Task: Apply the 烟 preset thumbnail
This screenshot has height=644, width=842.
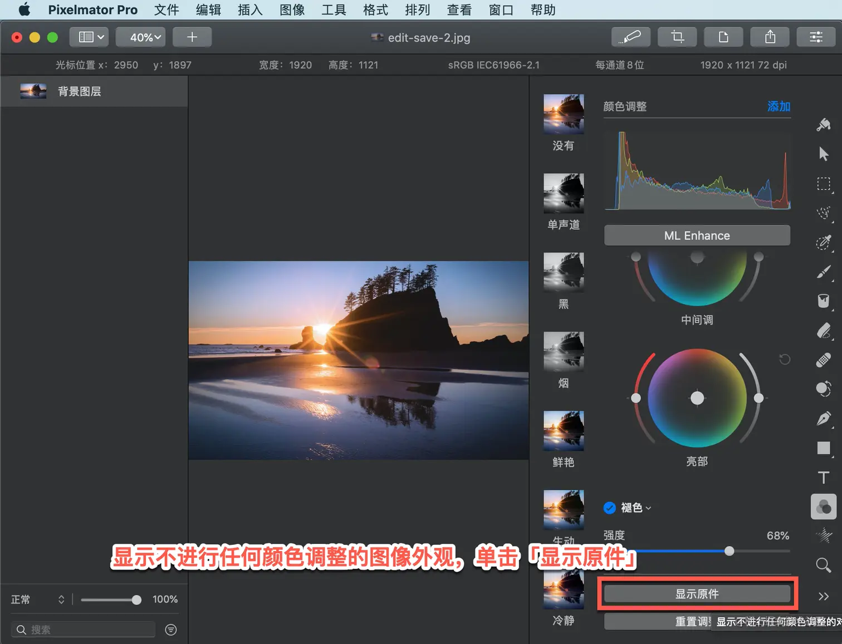Action: [564, 351]
